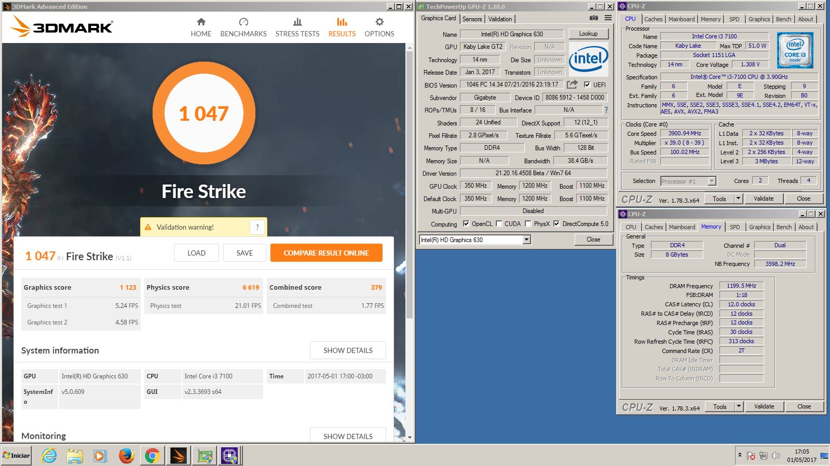The width and height of the screenshot is (830, 466).
Task: Show Monitoring details
Action: (348, 435)
